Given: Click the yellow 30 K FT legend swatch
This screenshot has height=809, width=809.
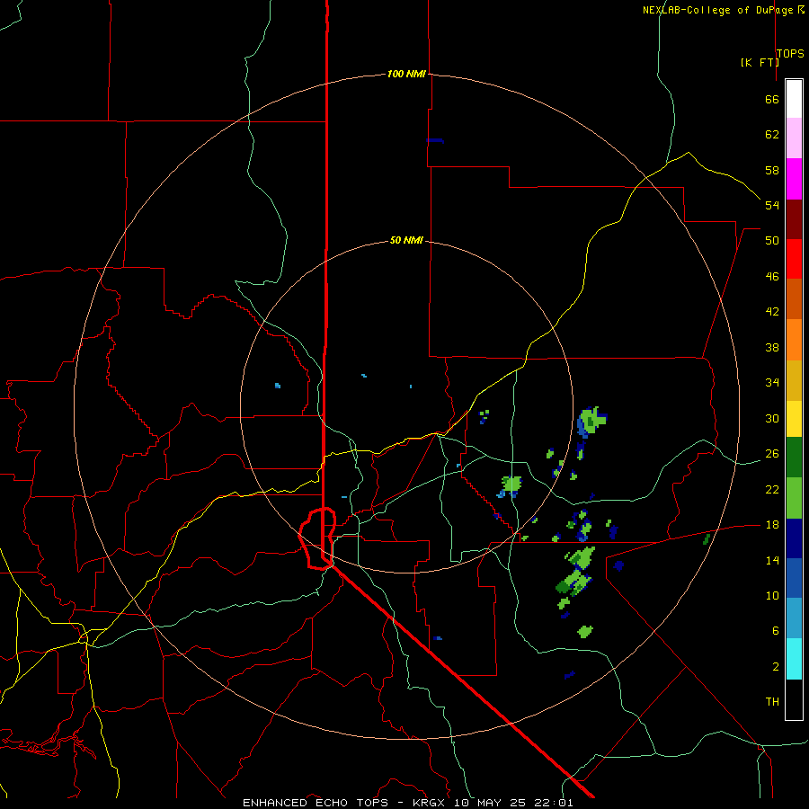Looking at the screenshot, I should pos(794,418).
